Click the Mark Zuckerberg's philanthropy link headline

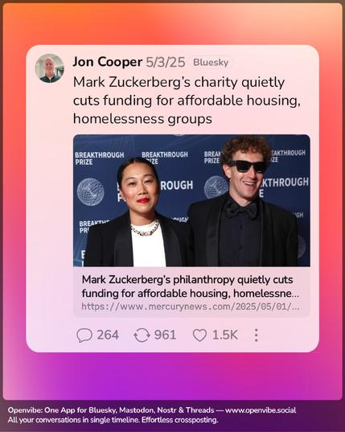click(190, 286)
